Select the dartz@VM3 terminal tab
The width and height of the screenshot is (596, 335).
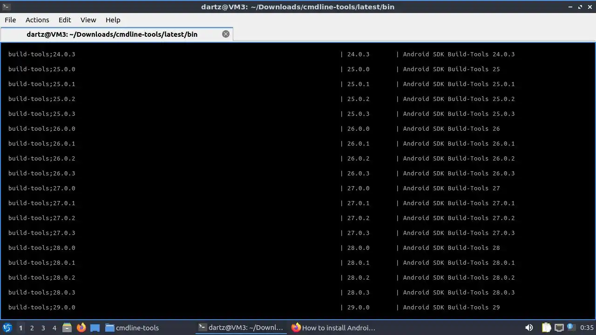click(x=116, y=34)
